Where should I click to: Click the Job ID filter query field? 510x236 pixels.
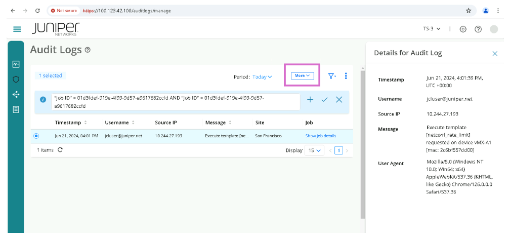tap(176, 102)
